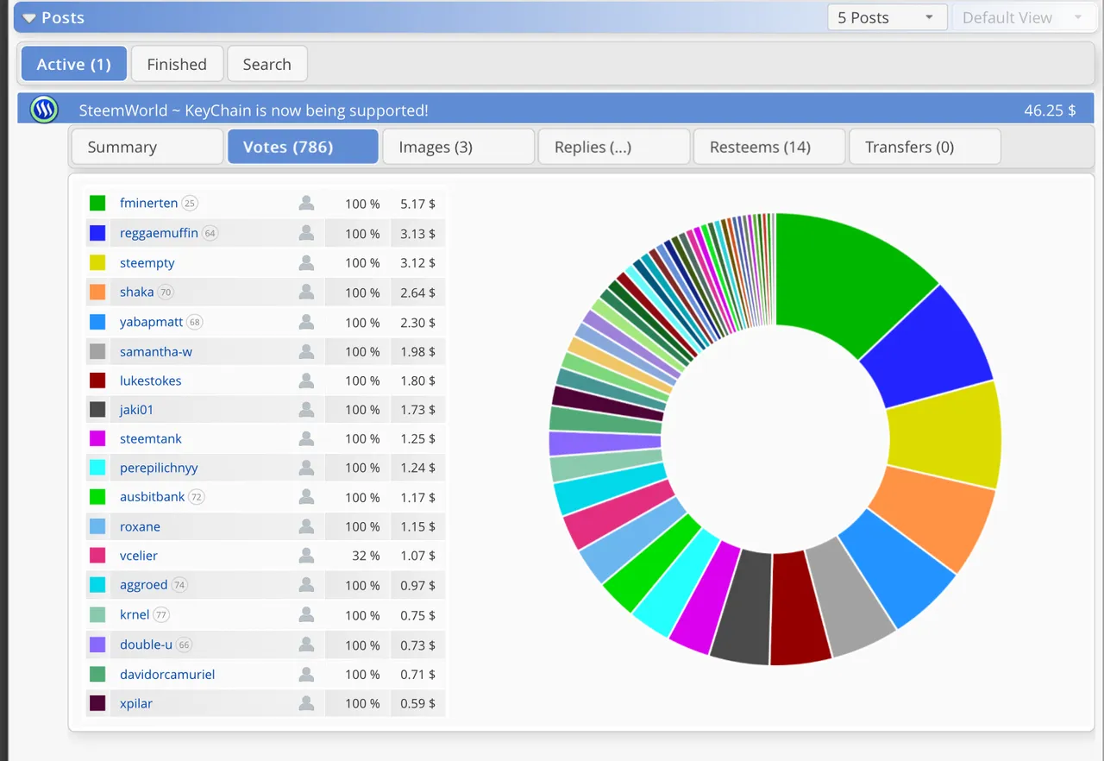Click the profile icon in steempty row
This screenshot has width=1104, height=761.
[x=306, y=262]
